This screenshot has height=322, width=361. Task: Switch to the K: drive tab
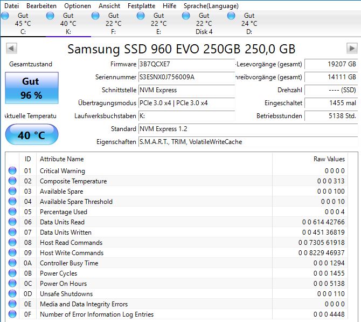(x=68, y=23)
